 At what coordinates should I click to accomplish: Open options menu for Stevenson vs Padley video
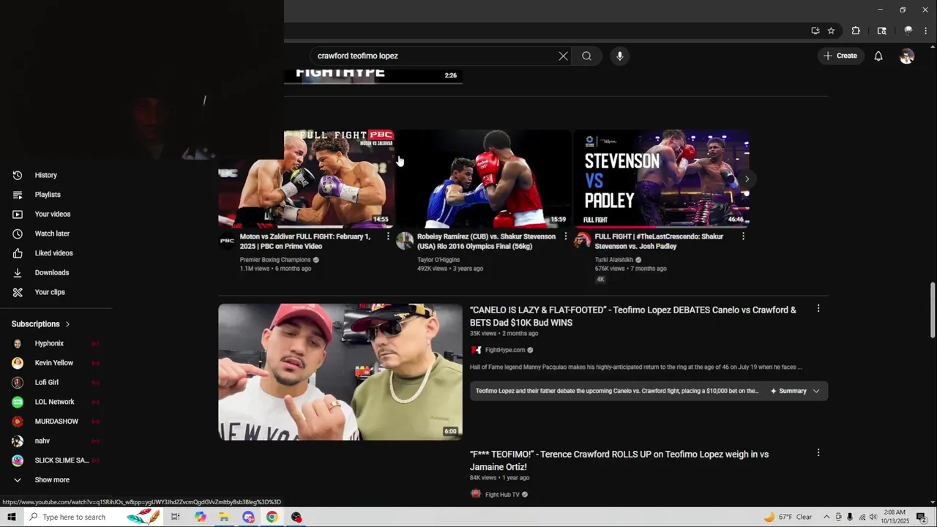(743, 236)
